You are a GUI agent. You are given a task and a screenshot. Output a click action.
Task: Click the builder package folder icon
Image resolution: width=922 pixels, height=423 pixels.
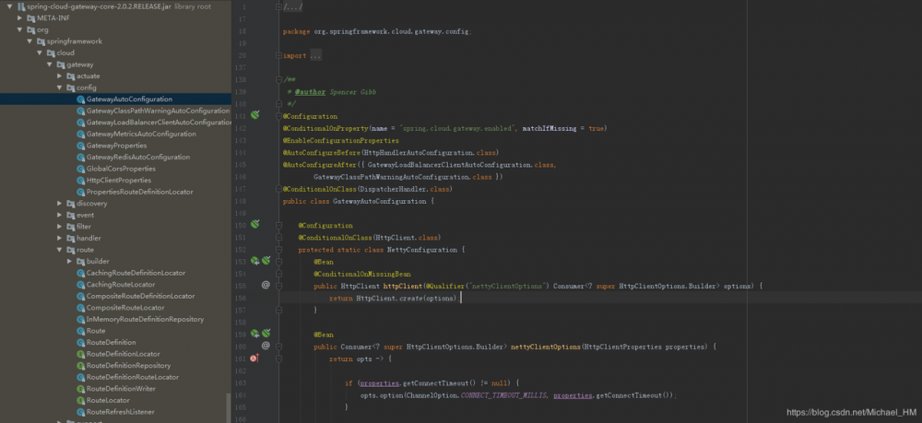point(80,262)
